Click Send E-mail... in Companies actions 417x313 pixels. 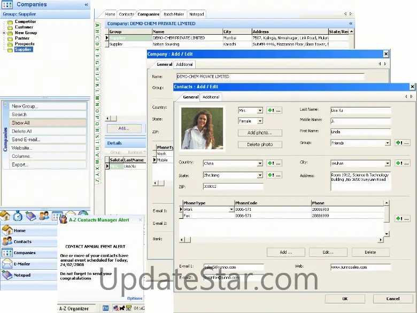pyautogui.click(x=48, y=140)
